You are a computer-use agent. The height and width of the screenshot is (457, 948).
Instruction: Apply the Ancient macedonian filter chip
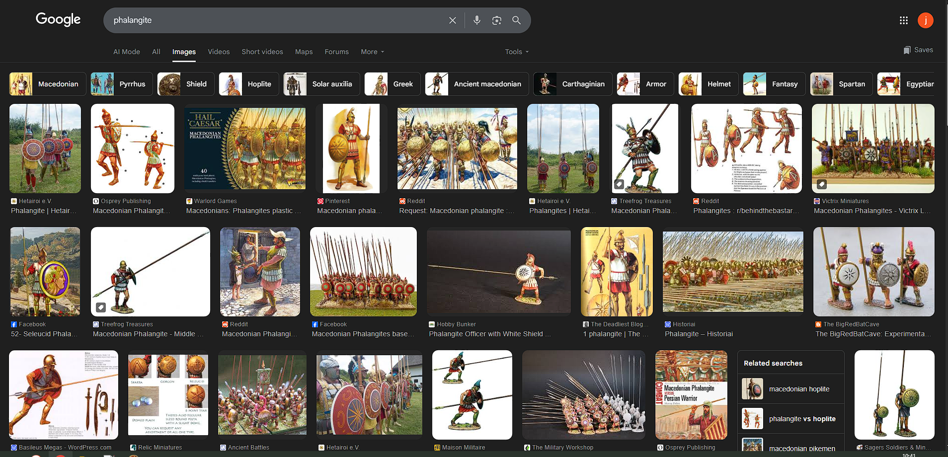[x=477, y=84]
